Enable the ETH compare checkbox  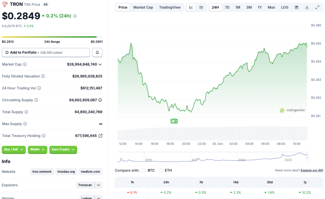pyautogui.click(x=162, y=170)
